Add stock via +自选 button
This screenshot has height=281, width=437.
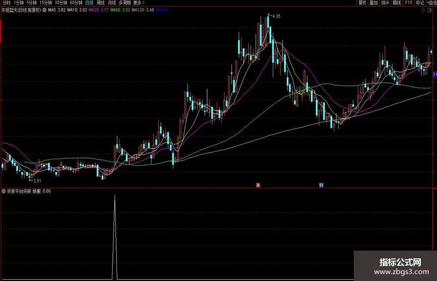431,3
